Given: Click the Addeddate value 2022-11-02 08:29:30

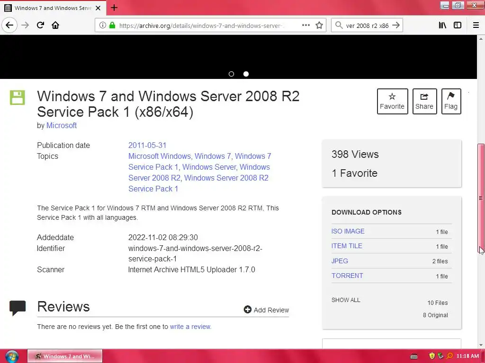Looking at the screenshot, I should [x=163, y=237].
